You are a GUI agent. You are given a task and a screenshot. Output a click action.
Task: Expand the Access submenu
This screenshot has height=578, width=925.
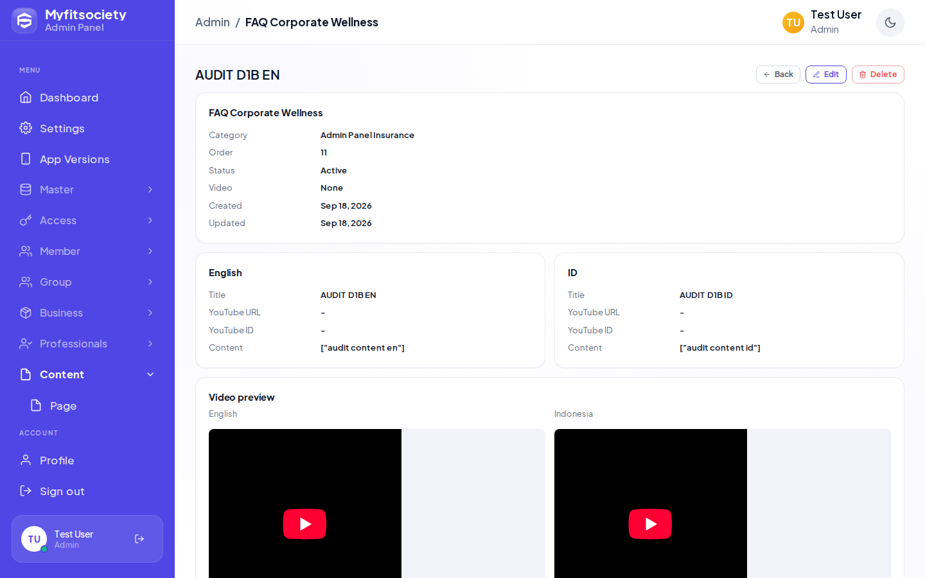coord(87,220)
